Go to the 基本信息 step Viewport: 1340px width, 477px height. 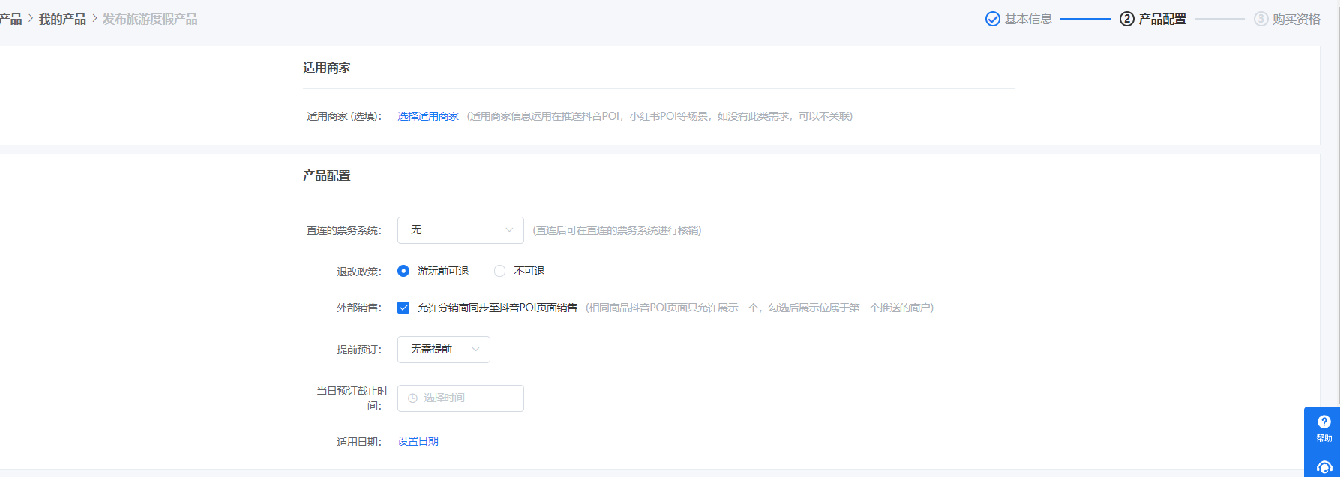pos(1028,19)
